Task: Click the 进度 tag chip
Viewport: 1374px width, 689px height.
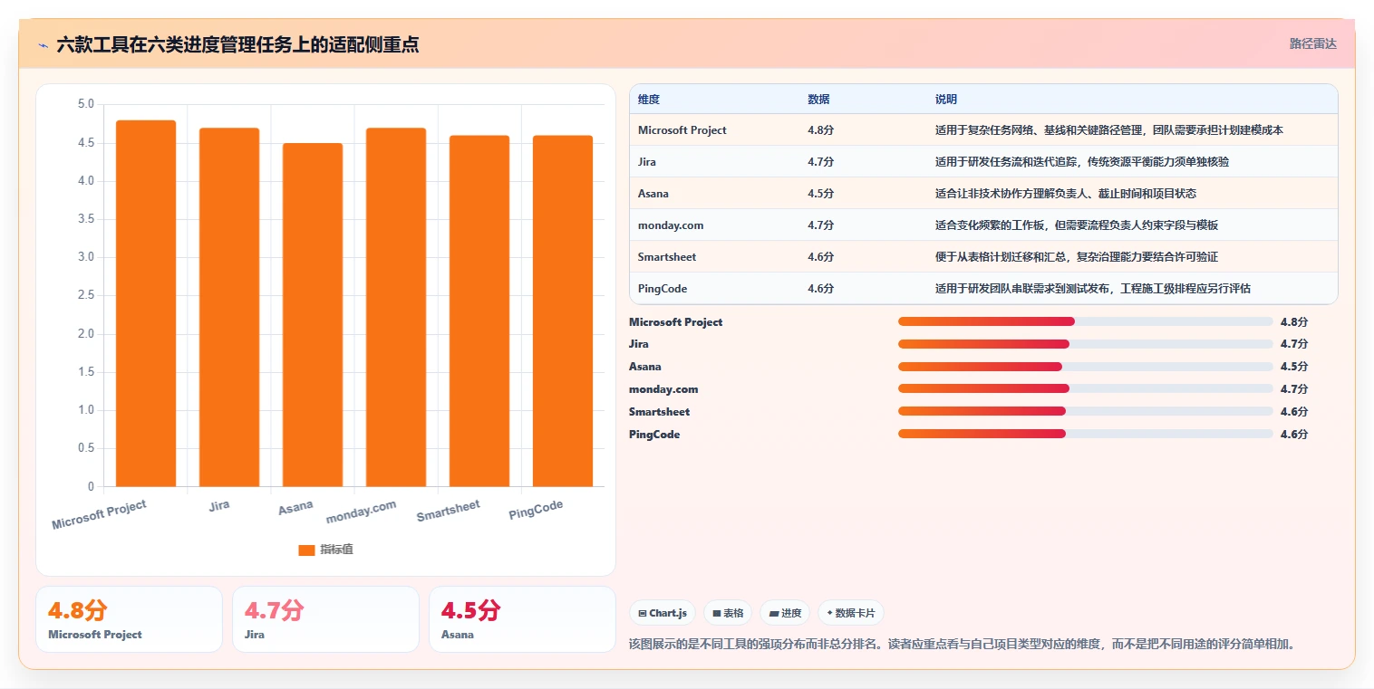Action: [785, 613]
